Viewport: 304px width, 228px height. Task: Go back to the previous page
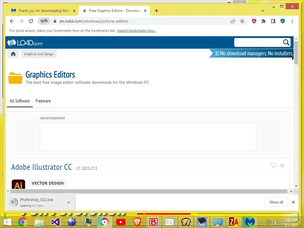[x=12, y=21]
